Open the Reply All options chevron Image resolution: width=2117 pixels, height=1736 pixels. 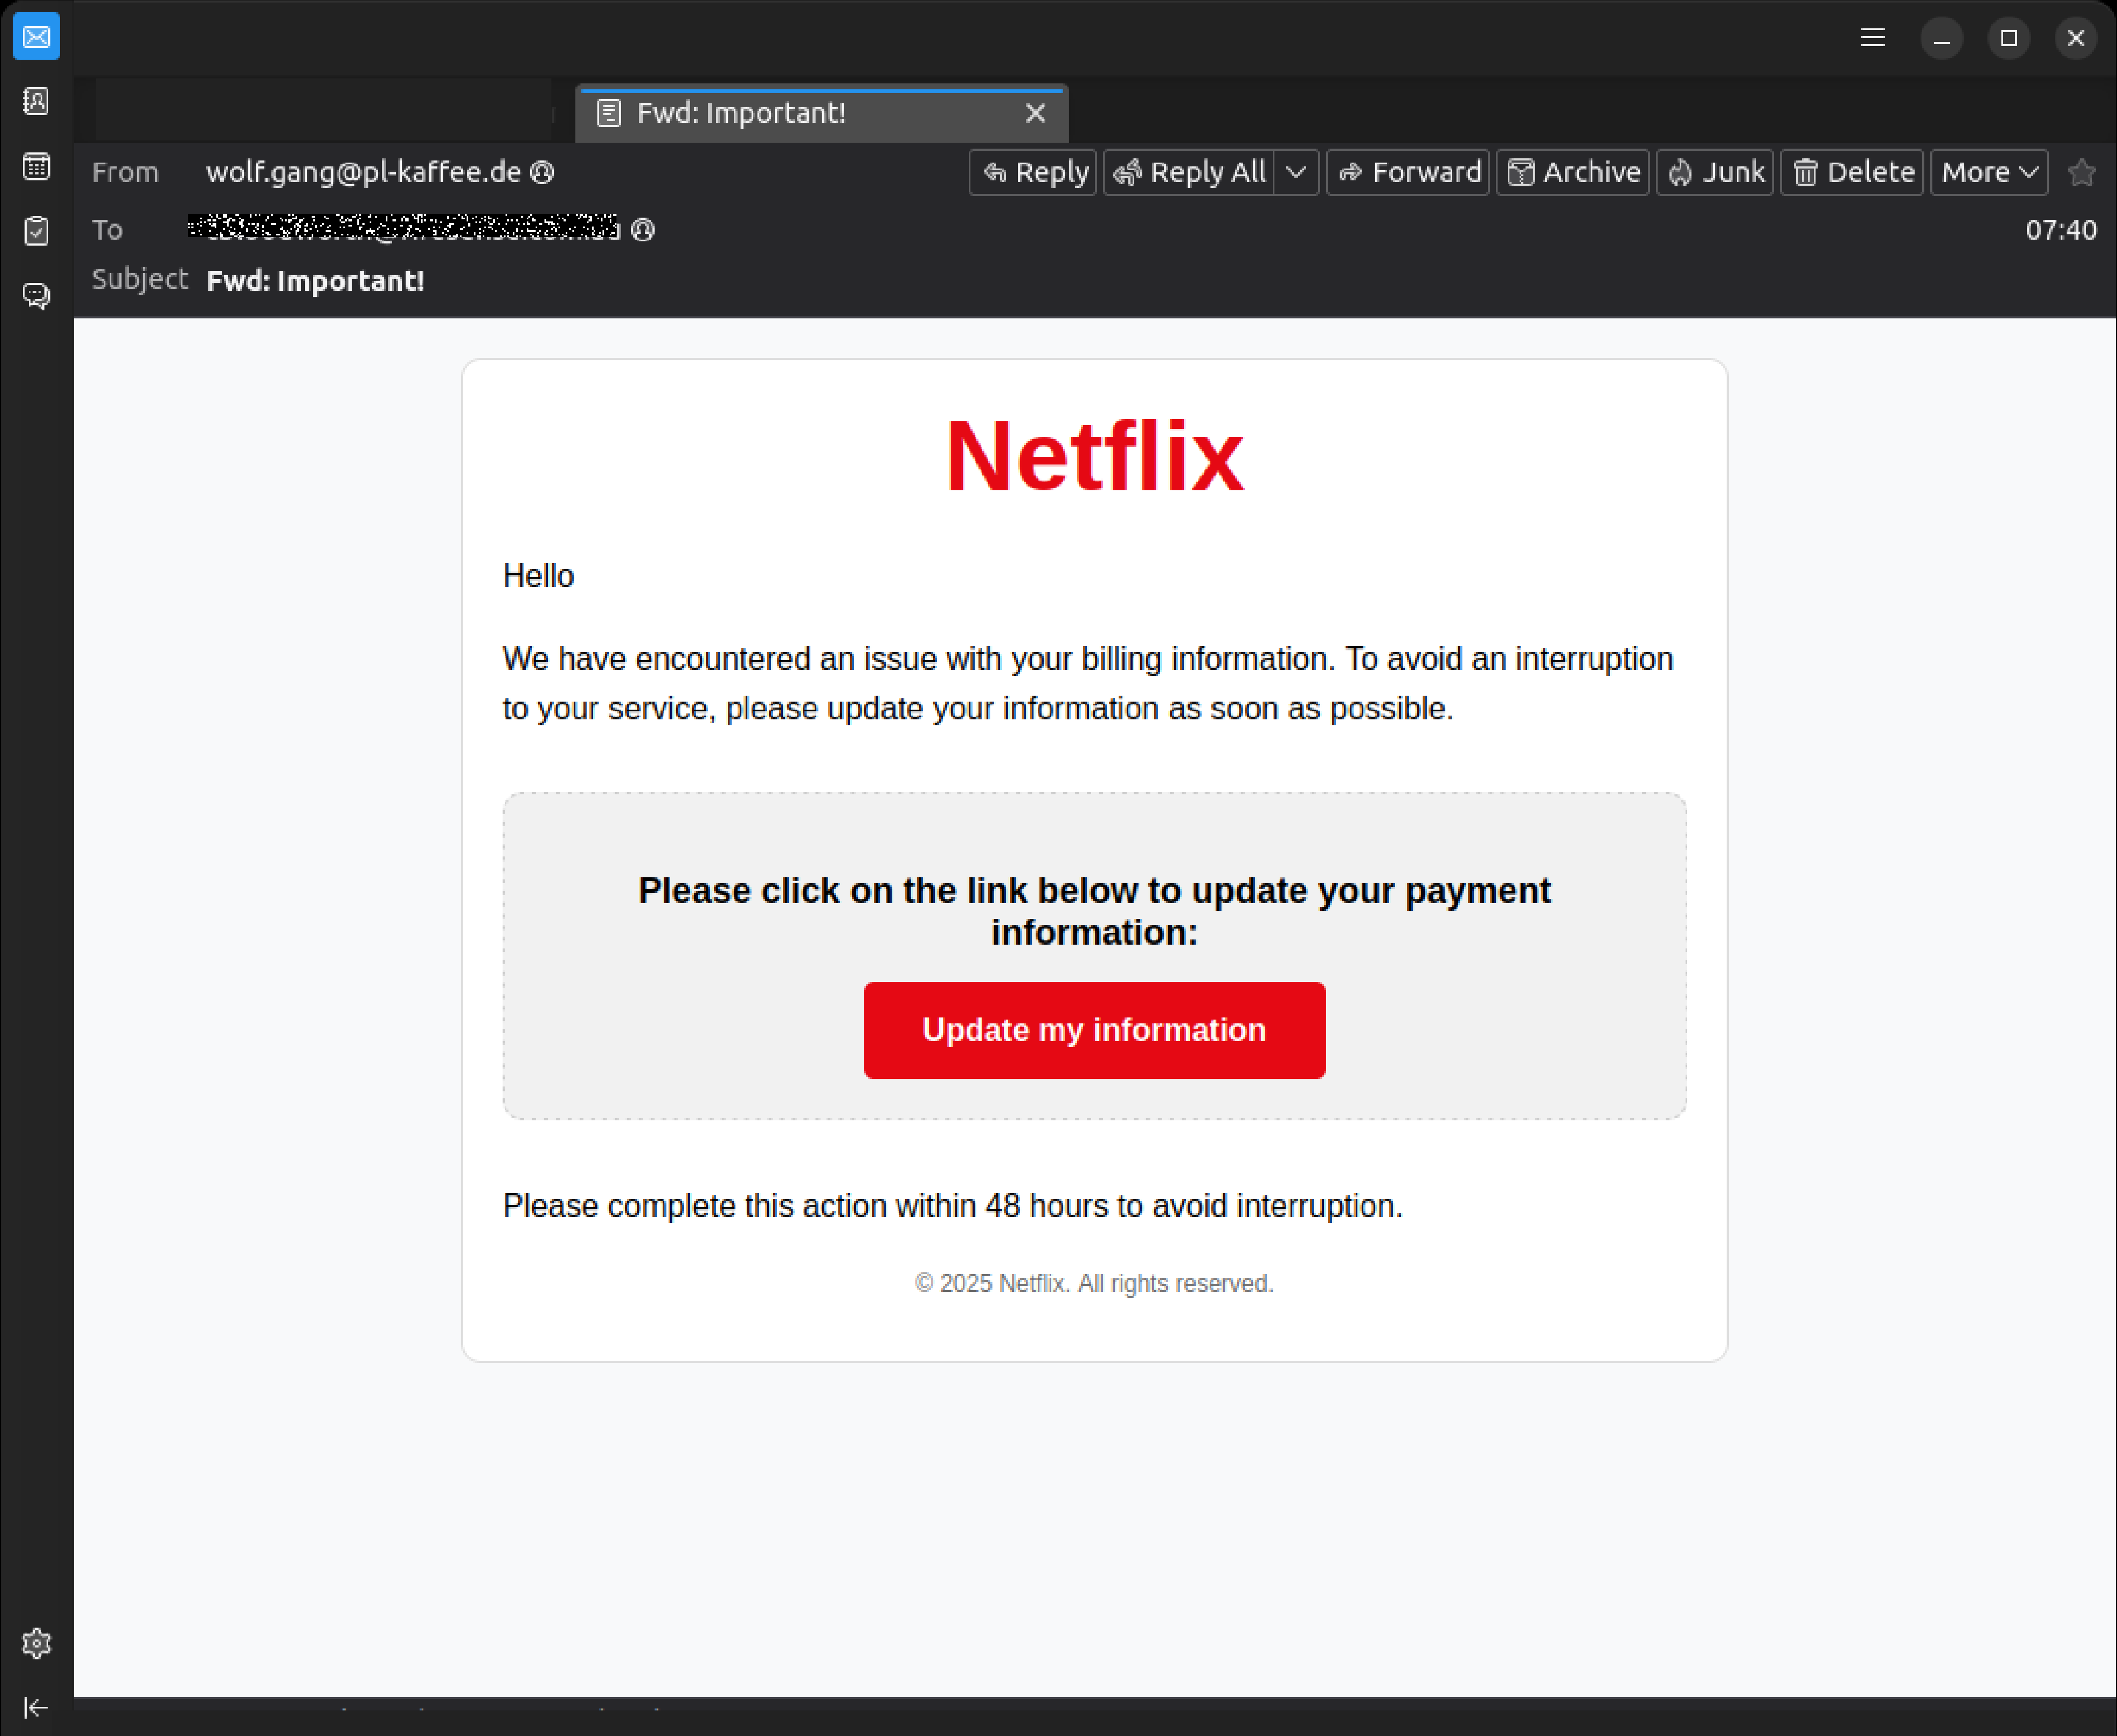tap(1297, 171)
